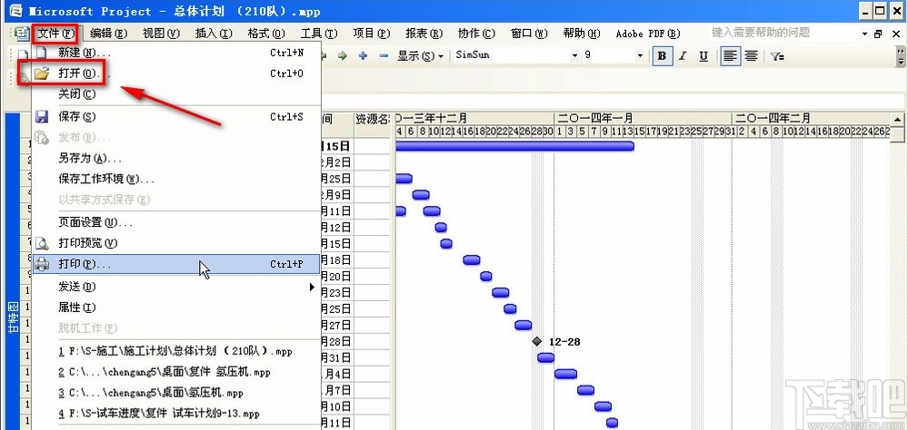The width and height of the screenshot is (908, 430).
Task: Expand the 发送(D) submenu
Action: tap(176, 287)
